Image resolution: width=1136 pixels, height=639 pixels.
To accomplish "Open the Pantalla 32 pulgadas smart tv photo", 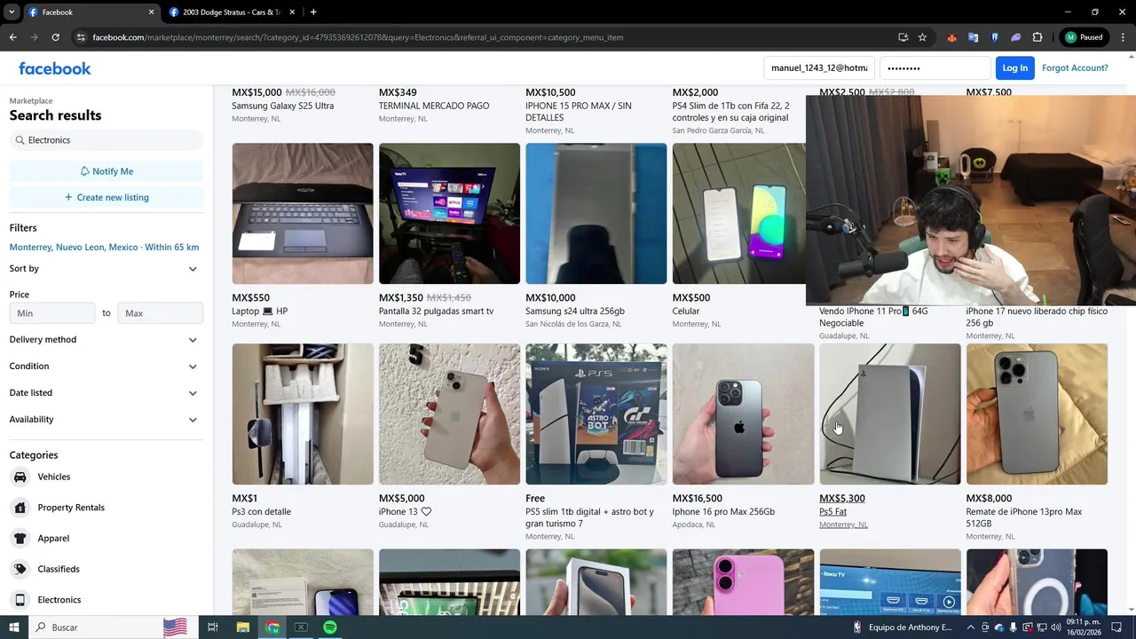I will coord(449,214).
